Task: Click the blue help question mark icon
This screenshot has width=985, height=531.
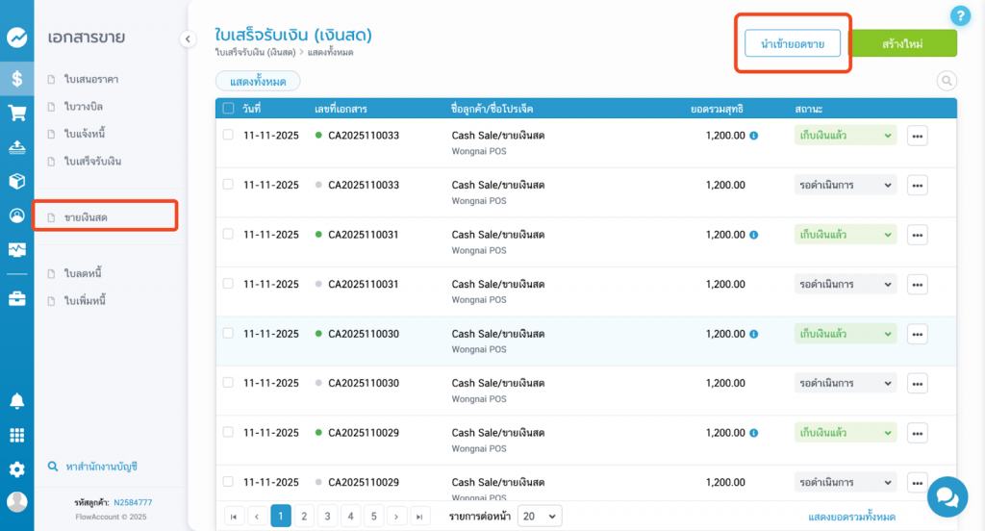Action: pos(959,15)
